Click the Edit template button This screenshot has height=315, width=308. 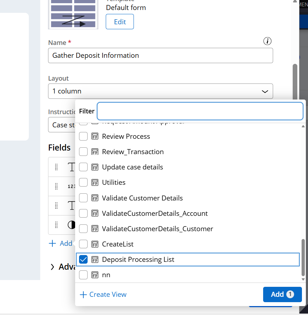pyautogui.click(x=120, y=22)
